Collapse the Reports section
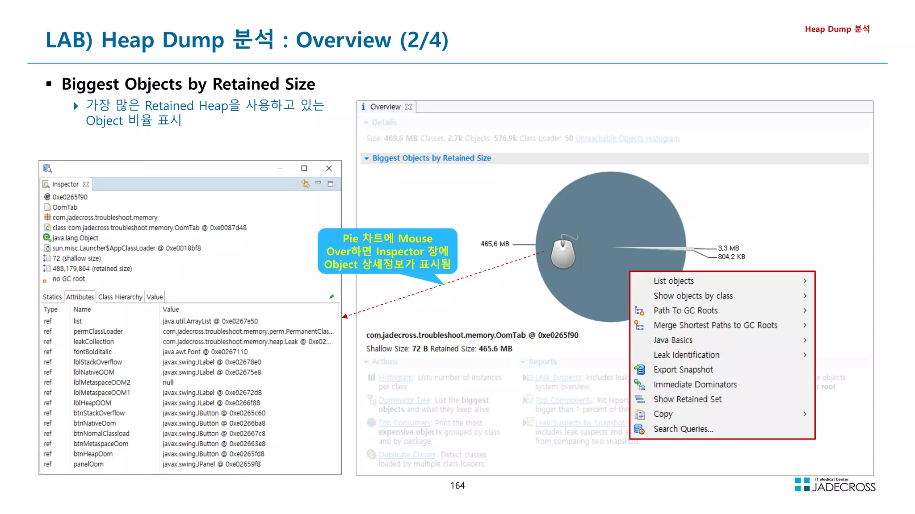Viewport: 915px width, 514px height. click(523, 361)
